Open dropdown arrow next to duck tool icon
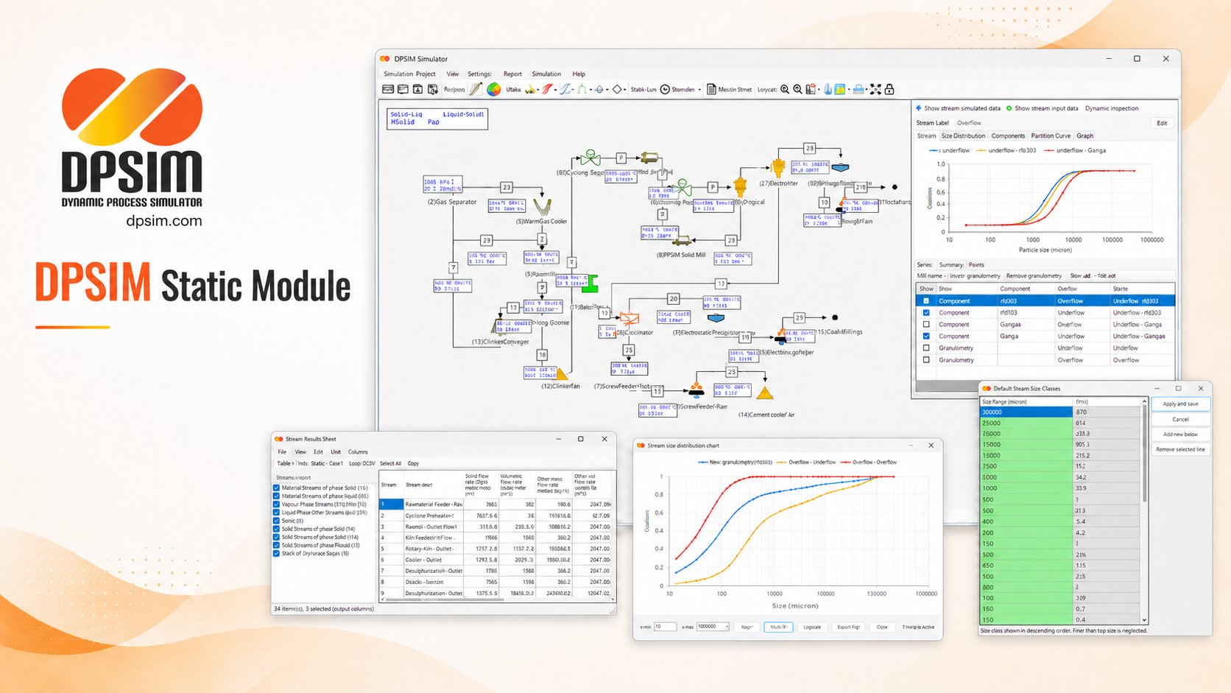 pos(538,90)
